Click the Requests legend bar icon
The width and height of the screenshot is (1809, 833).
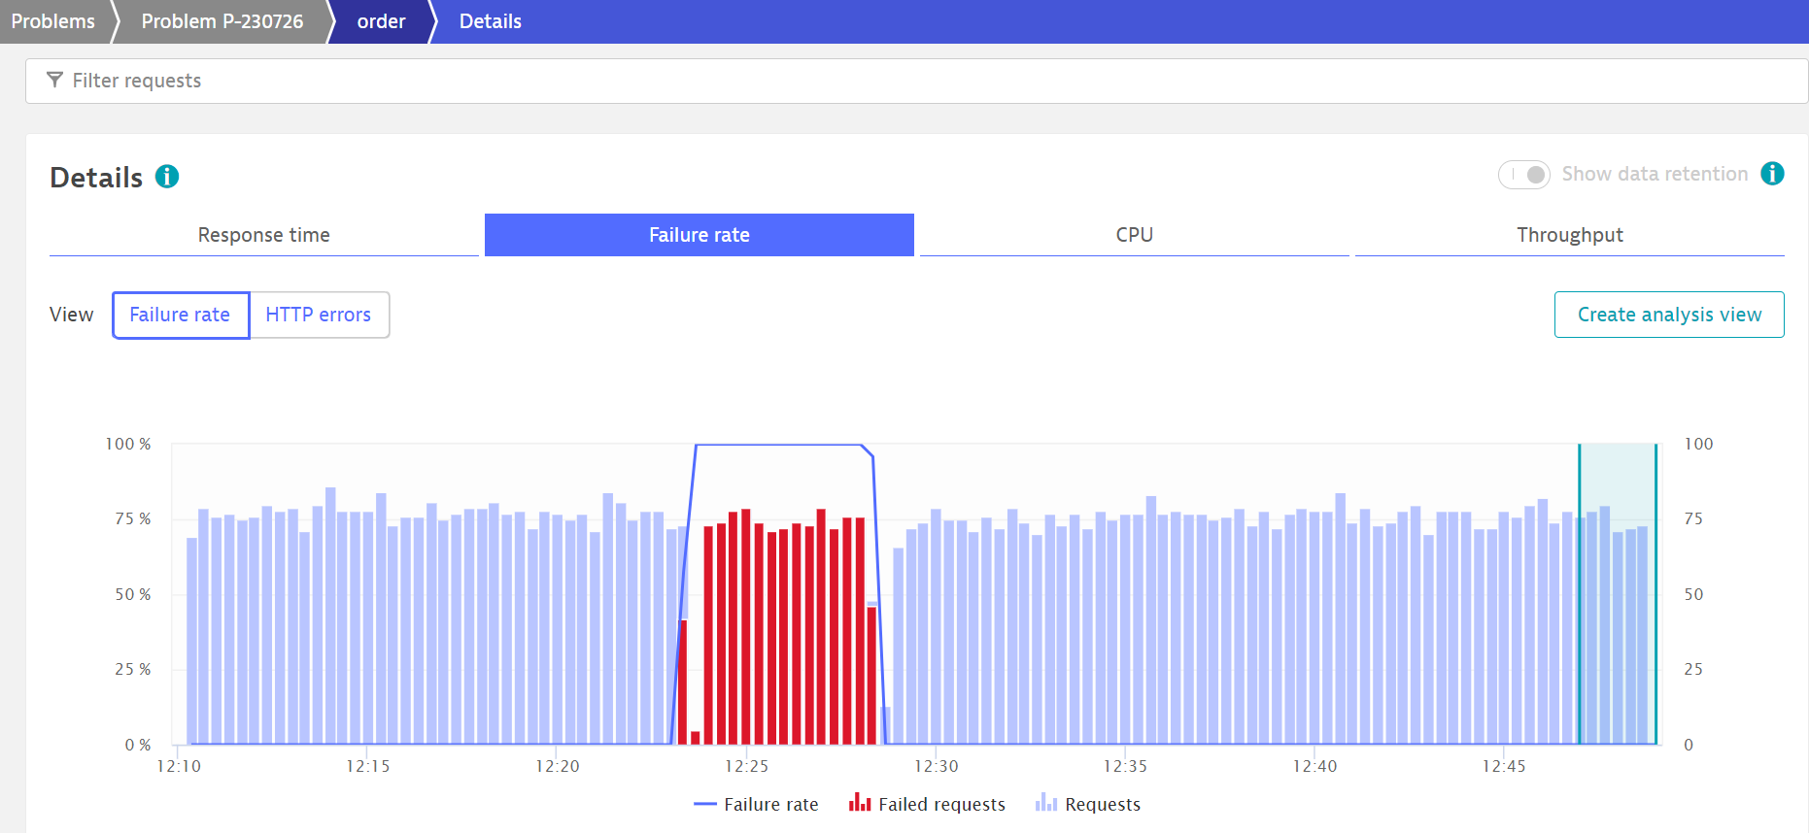coord(1045,803)
